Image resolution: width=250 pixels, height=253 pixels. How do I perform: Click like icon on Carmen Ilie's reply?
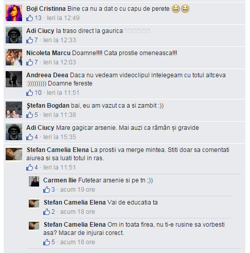[46, 190]
